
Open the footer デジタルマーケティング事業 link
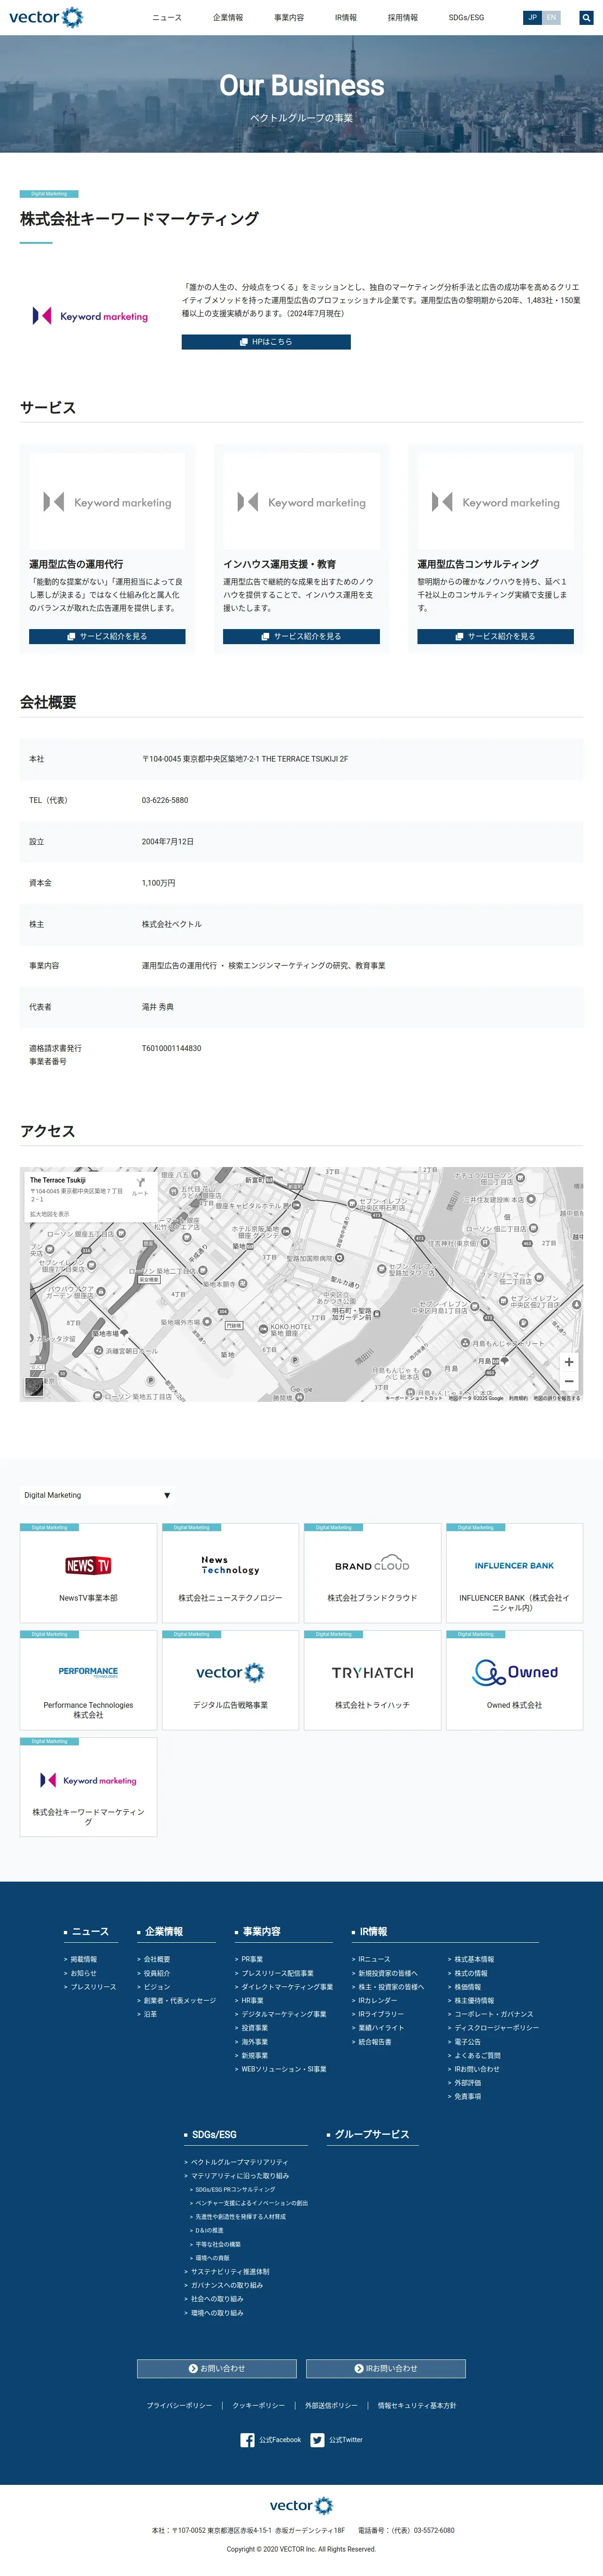coord(284,2014)
